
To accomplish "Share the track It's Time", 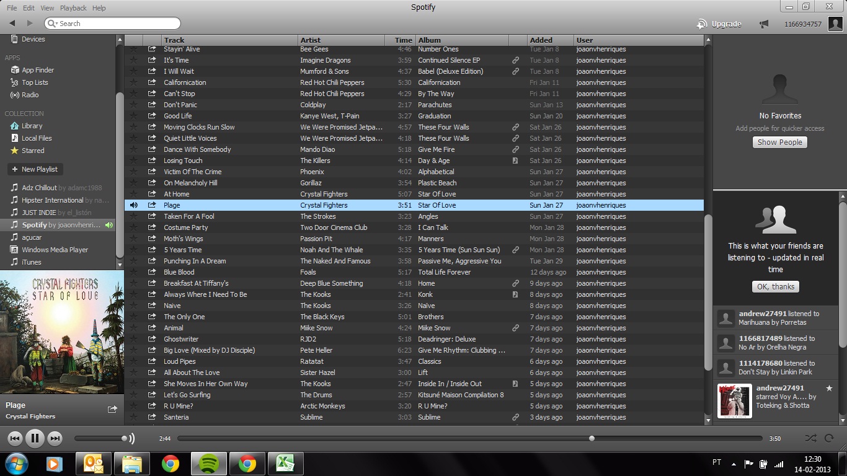I will [x=152, y=60].
